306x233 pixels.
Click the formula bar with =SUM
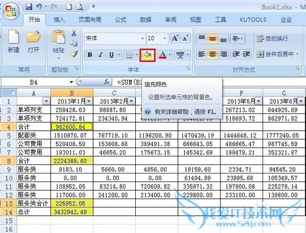208,82
